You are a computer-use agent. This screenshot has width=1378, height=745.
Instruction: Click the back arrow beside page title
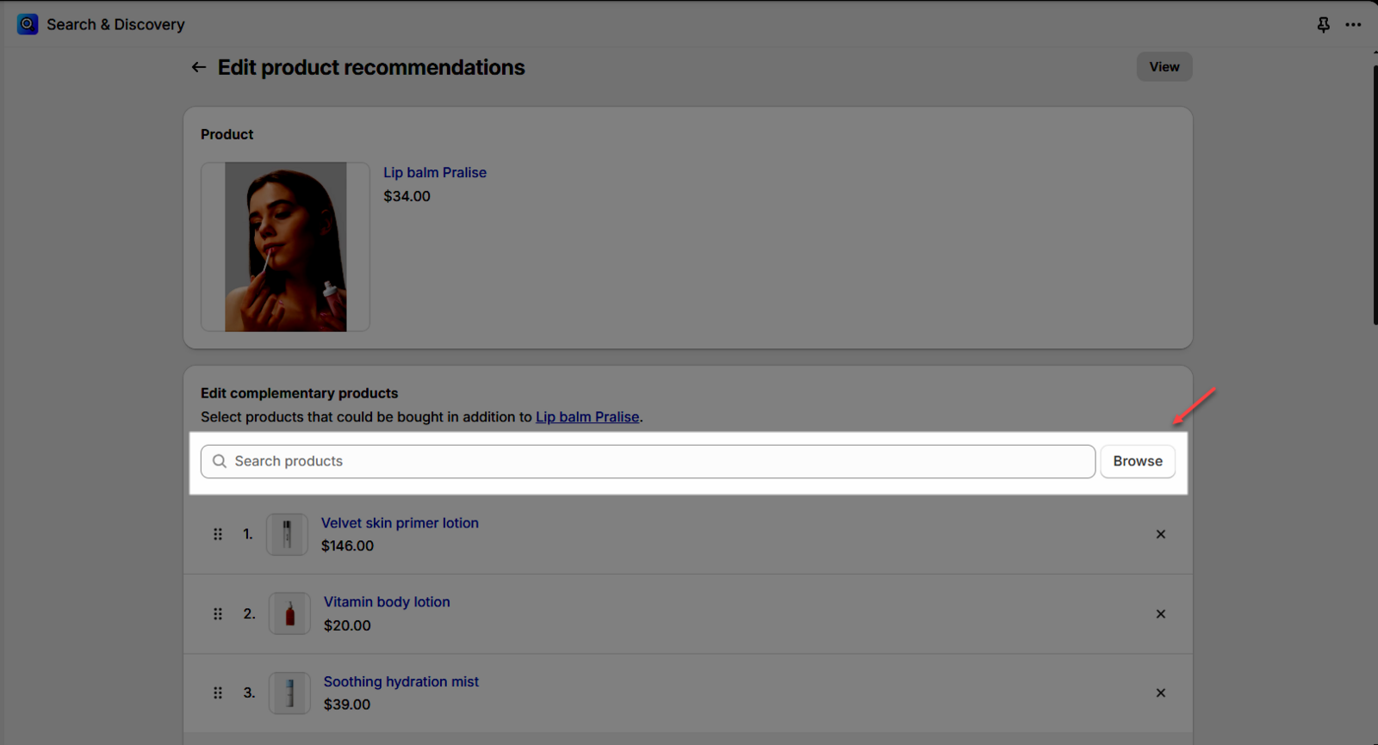(x=199, y=67)
